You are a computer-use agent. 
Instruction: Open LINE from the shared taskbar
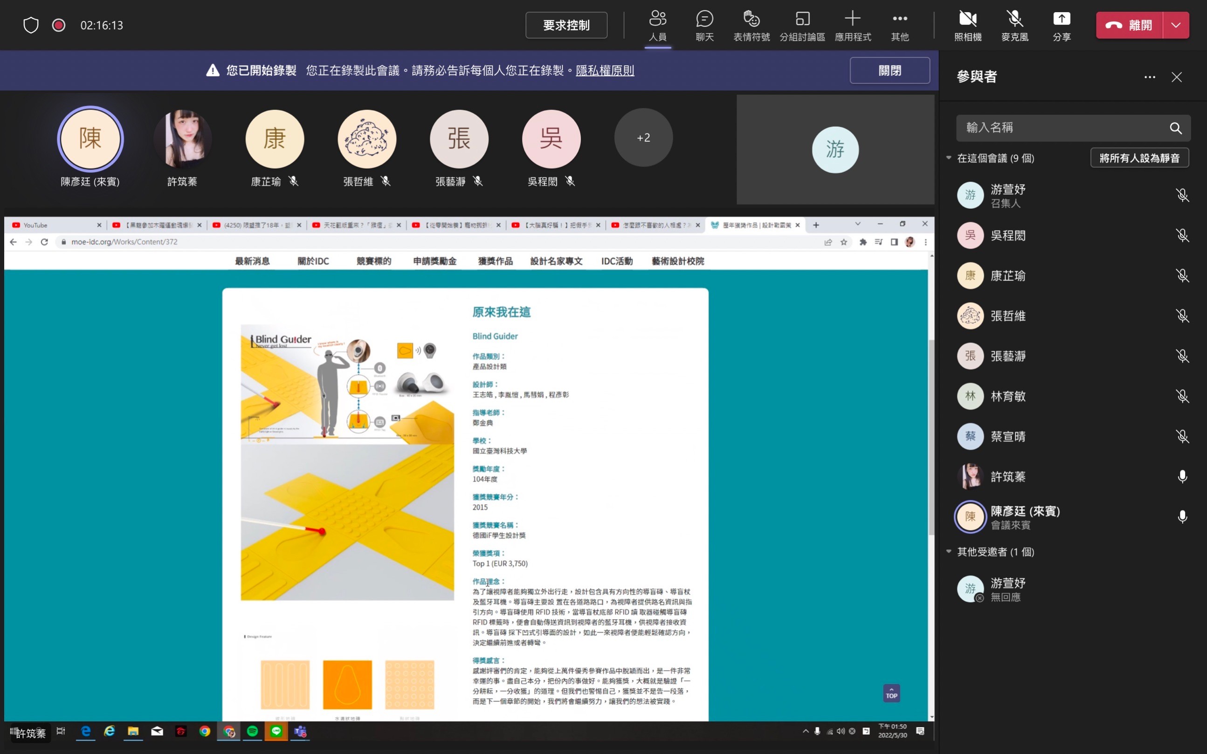point(276,731)
